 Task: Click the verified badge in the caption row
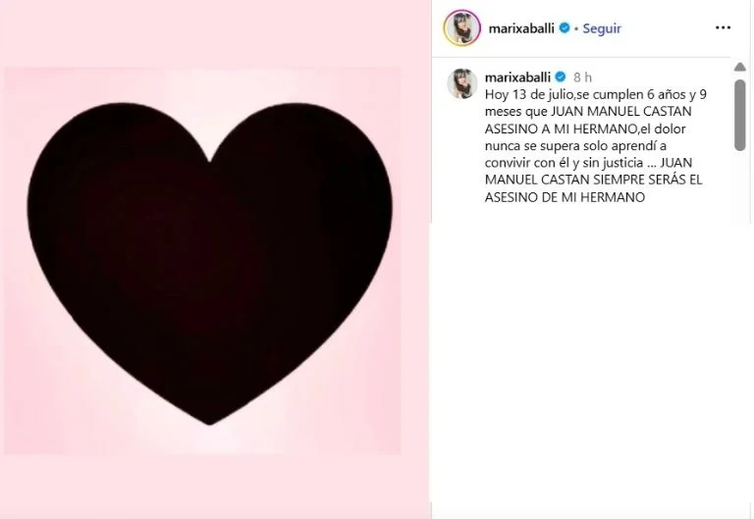point(561,77)
